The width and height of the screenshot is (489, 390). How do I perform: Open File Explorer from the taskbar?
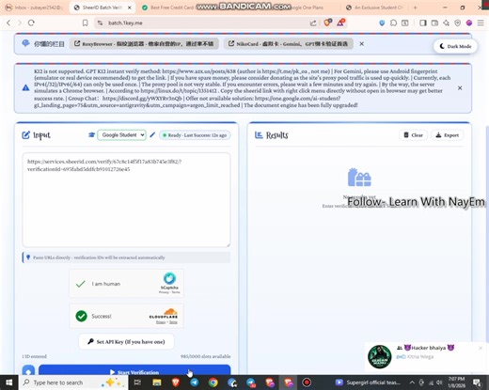pyautogui.click(x=157, y=382)
